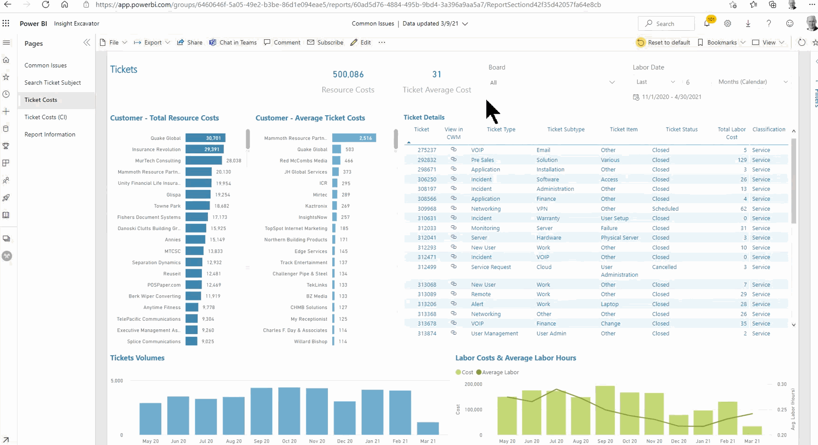
Task: Open Goals trophy icon in left rail
Action: pos(7,146)
